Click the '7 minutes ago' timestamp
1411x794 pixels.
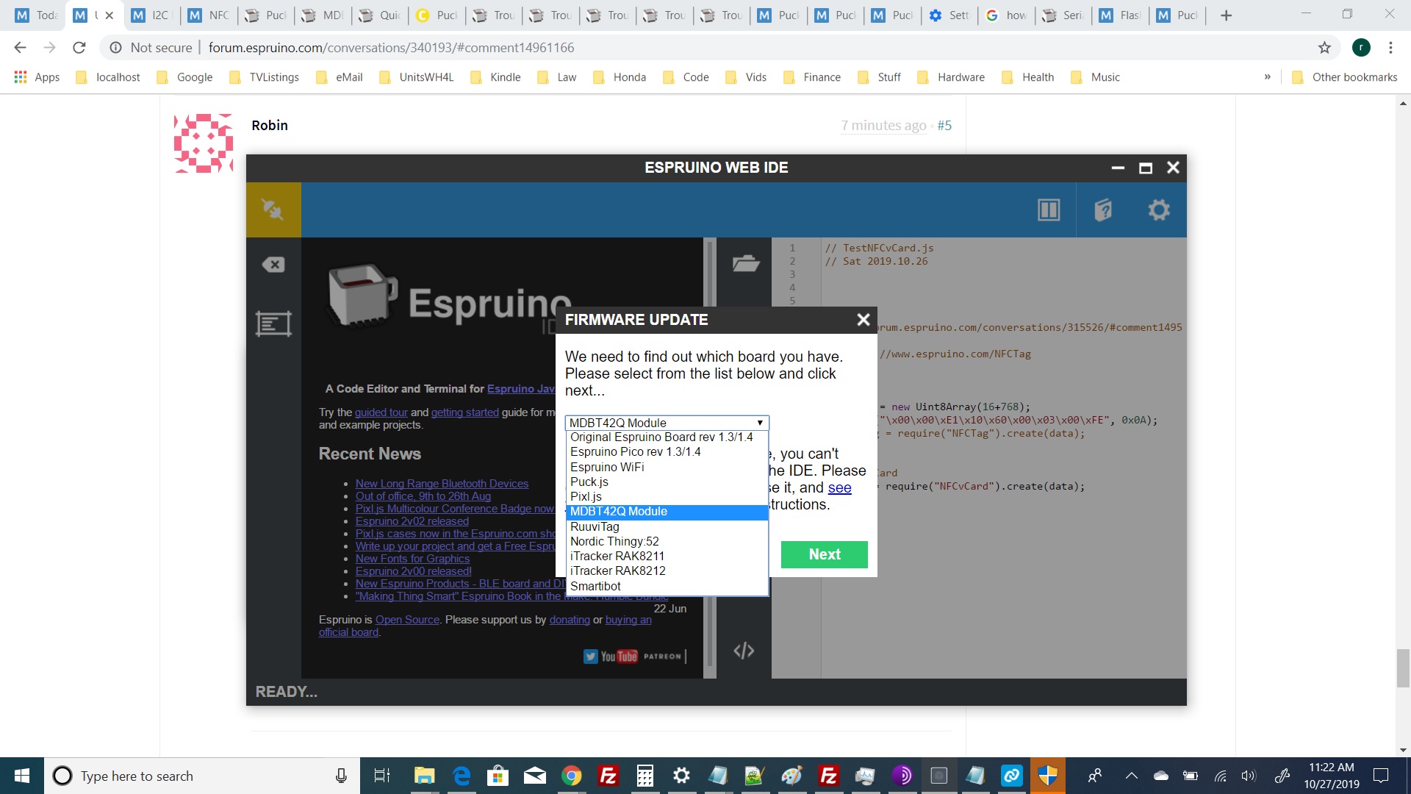click(883, 126)
